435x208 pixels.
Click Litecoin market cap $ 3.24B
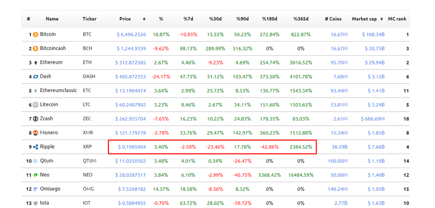(376, 105)
